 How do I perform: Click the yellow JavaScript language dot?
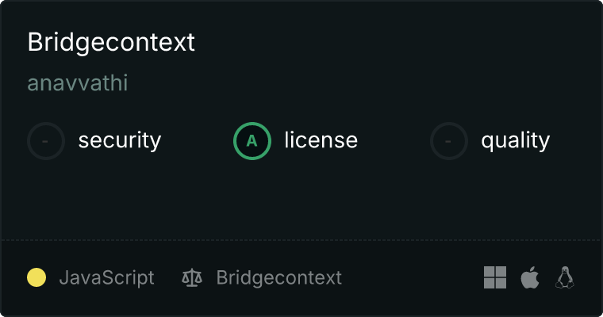[36, 277]
